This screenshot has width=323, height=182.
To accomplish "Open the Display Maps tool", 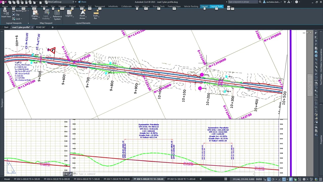I will 35,15.
